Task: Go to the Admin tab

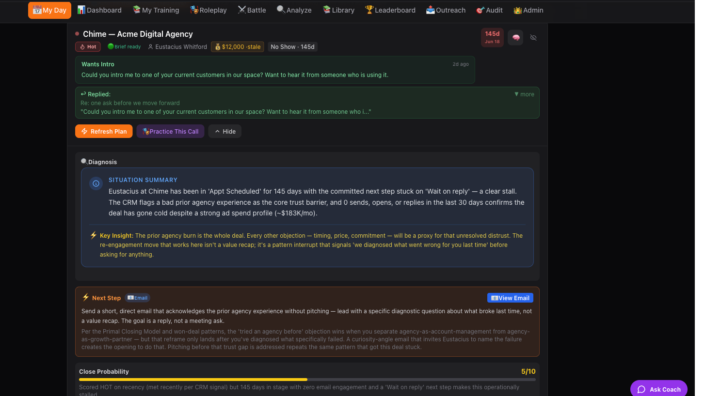Action: click(x=528, y=10)
